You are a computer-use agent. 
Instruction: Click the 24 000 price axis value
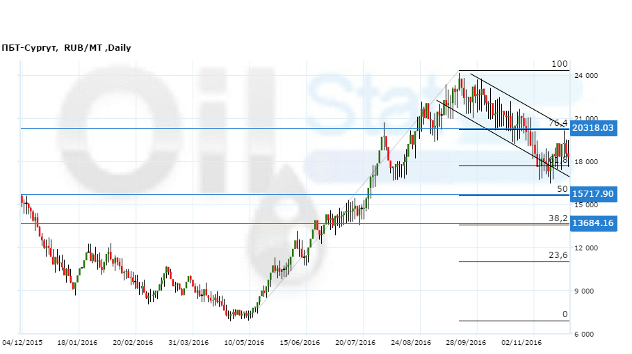point(585,76)
